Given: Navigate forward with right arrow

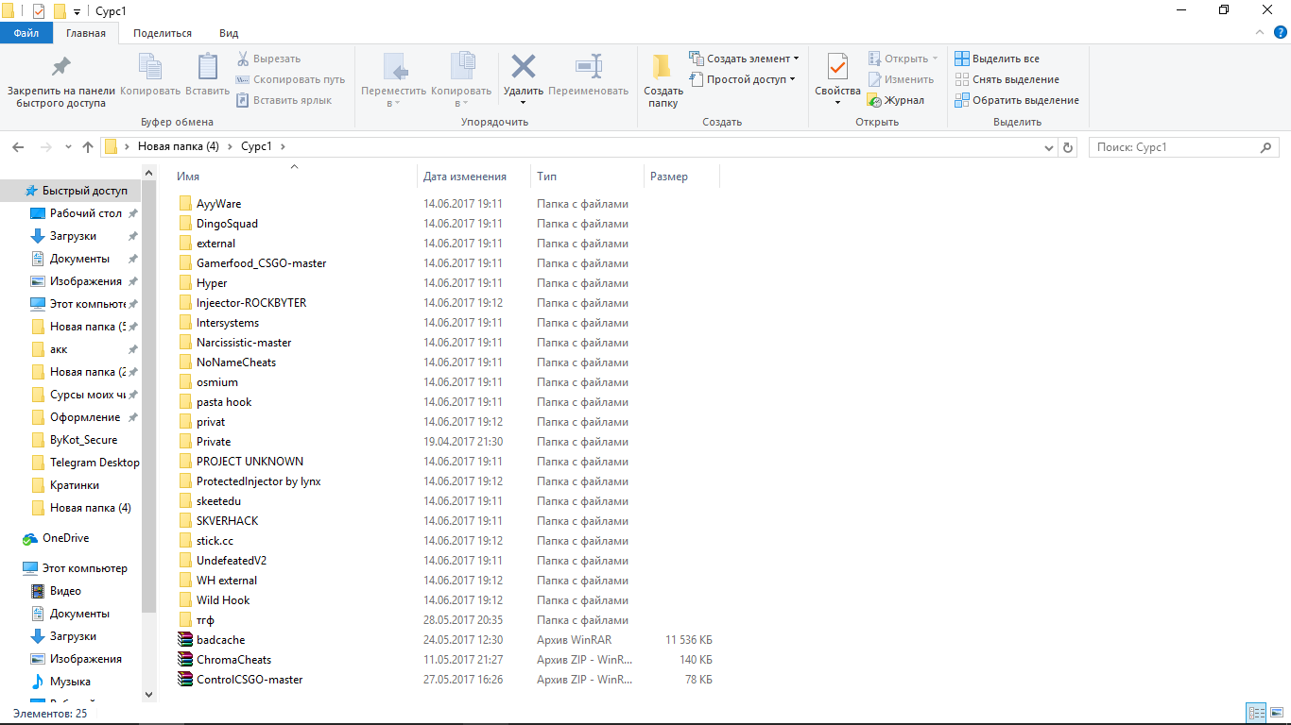Looking at the screenshot, I should (x=45, y=147).
